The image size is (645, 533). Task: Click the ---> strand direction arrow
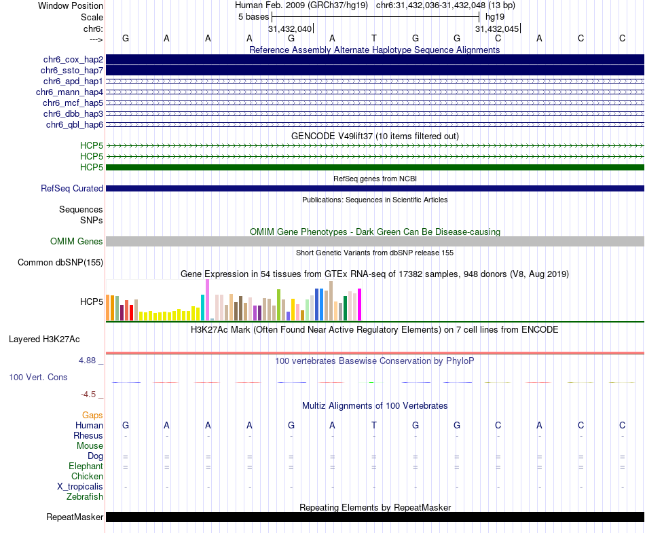[x=96, y=39]
